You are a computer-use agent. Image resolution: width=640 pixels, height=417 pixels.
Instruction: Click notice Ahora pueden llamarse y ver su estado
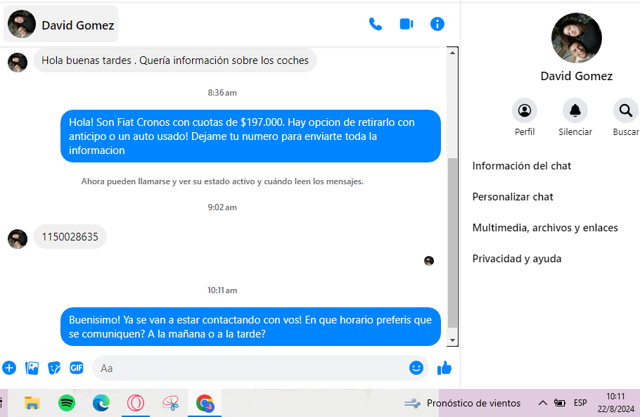(x=222, y=181)
